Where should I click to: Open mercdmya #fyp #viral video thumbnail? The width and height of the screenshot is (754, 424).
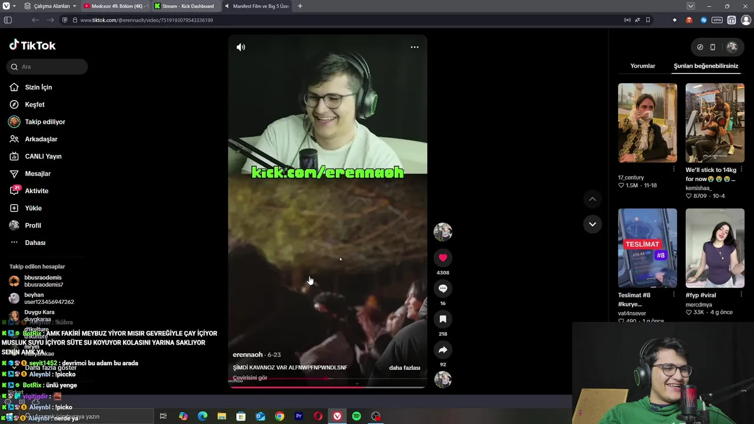pyautogui.click(x=715, y=248)
